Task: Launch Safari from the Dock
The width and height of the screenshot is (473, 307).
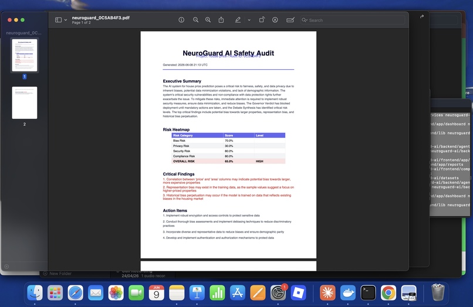Action: click(76, 292)
